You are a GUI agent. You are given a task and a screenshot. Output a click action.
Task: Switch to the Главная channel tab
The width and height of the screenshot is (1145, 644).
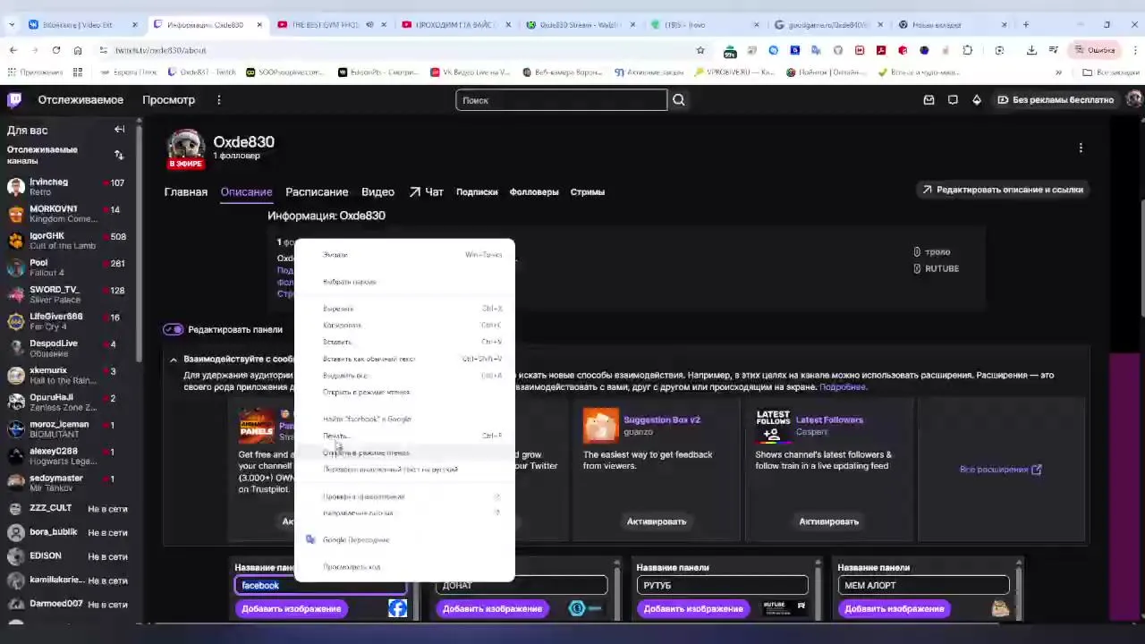(x=185, y=191)
